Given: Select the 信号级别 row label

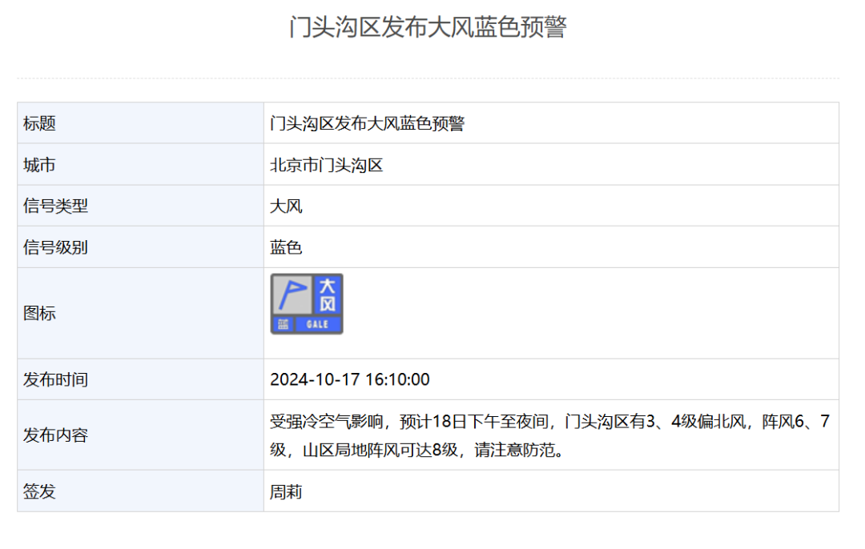Looking at the screenshot, I should coord(56,247).
